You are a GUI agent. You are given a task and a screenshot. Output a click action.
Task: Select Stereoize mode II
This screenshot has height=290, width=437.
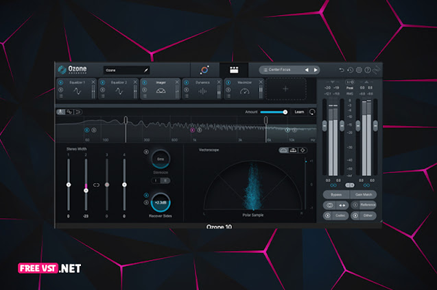pyautogui.click(x=165, y=181)
